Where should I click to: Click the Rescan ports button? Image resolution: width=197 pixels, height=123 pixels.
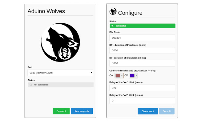tap(82, 111)
